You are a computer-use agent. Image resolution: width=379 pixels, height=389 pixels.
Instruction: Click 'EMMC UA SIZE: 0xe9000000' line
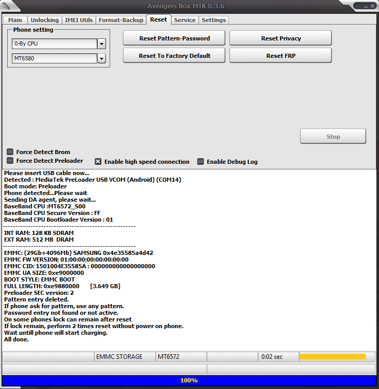(44, 273)
